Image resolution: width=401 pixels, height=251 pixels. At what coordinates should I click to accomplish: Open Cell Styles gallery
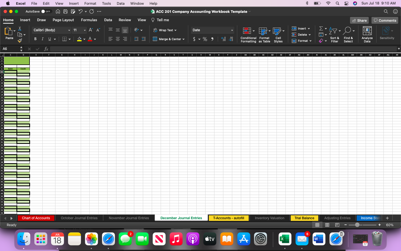point(278,35)
